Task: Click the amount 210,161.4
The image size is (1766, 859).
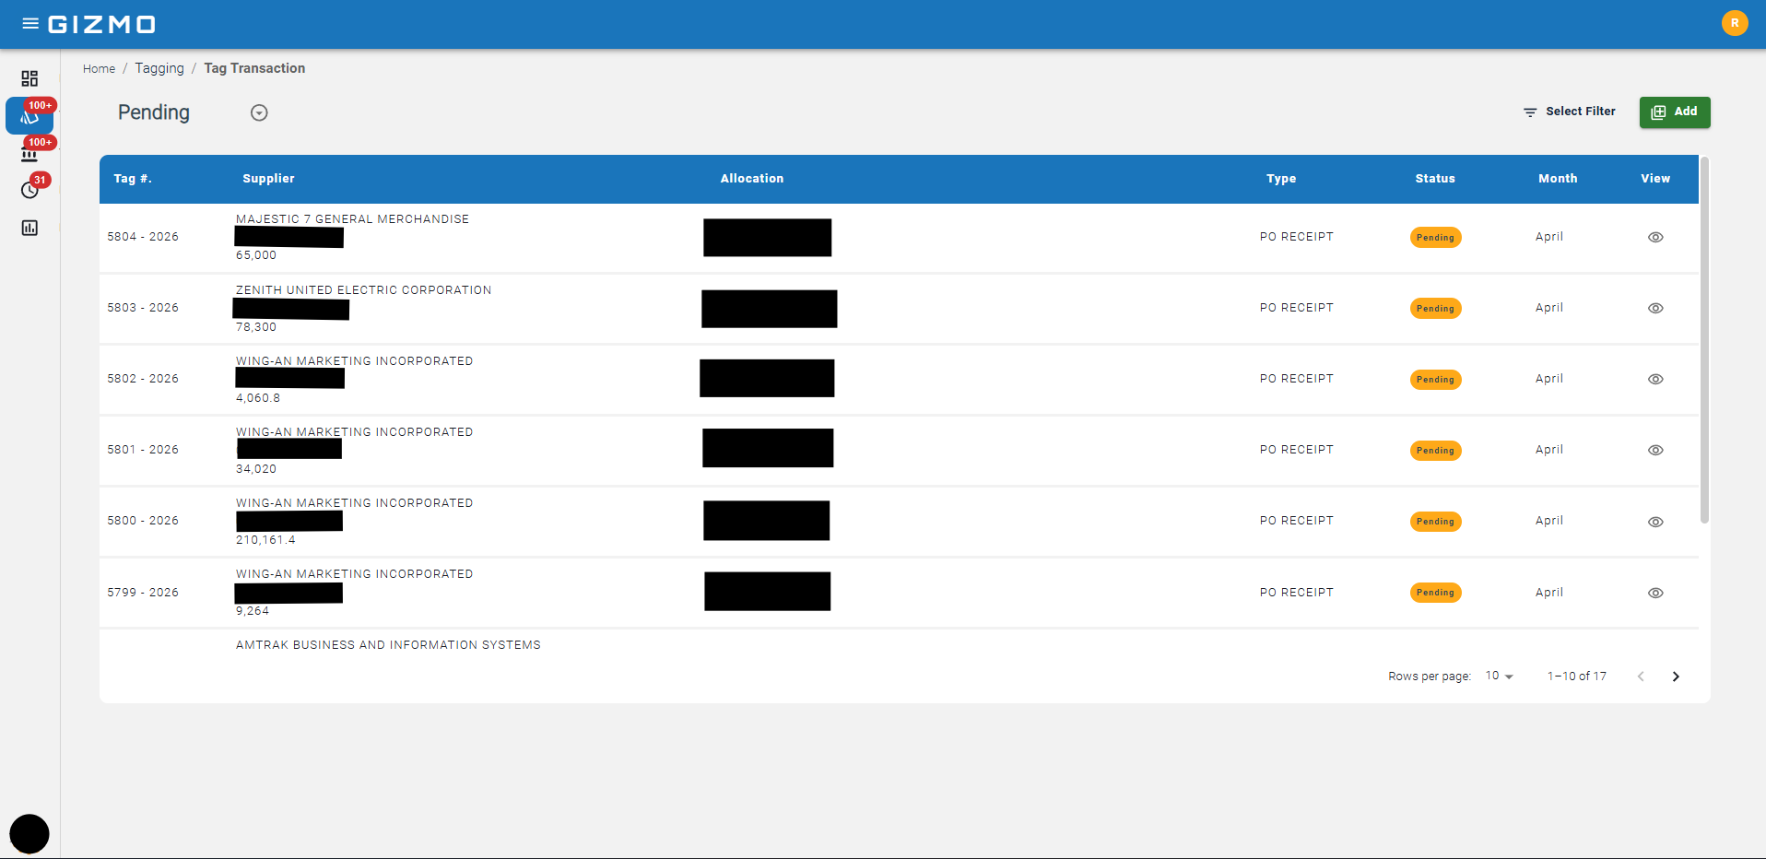Action: coord(265,540)
